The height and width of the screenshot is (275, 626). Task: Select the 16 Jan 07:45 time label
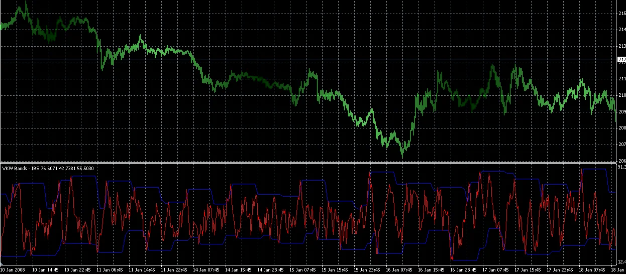point(399,270)
